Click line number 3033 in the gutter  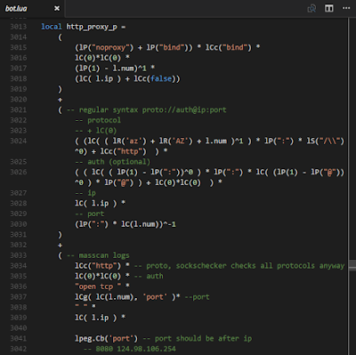pyautogui.click(x=19, y=255)
